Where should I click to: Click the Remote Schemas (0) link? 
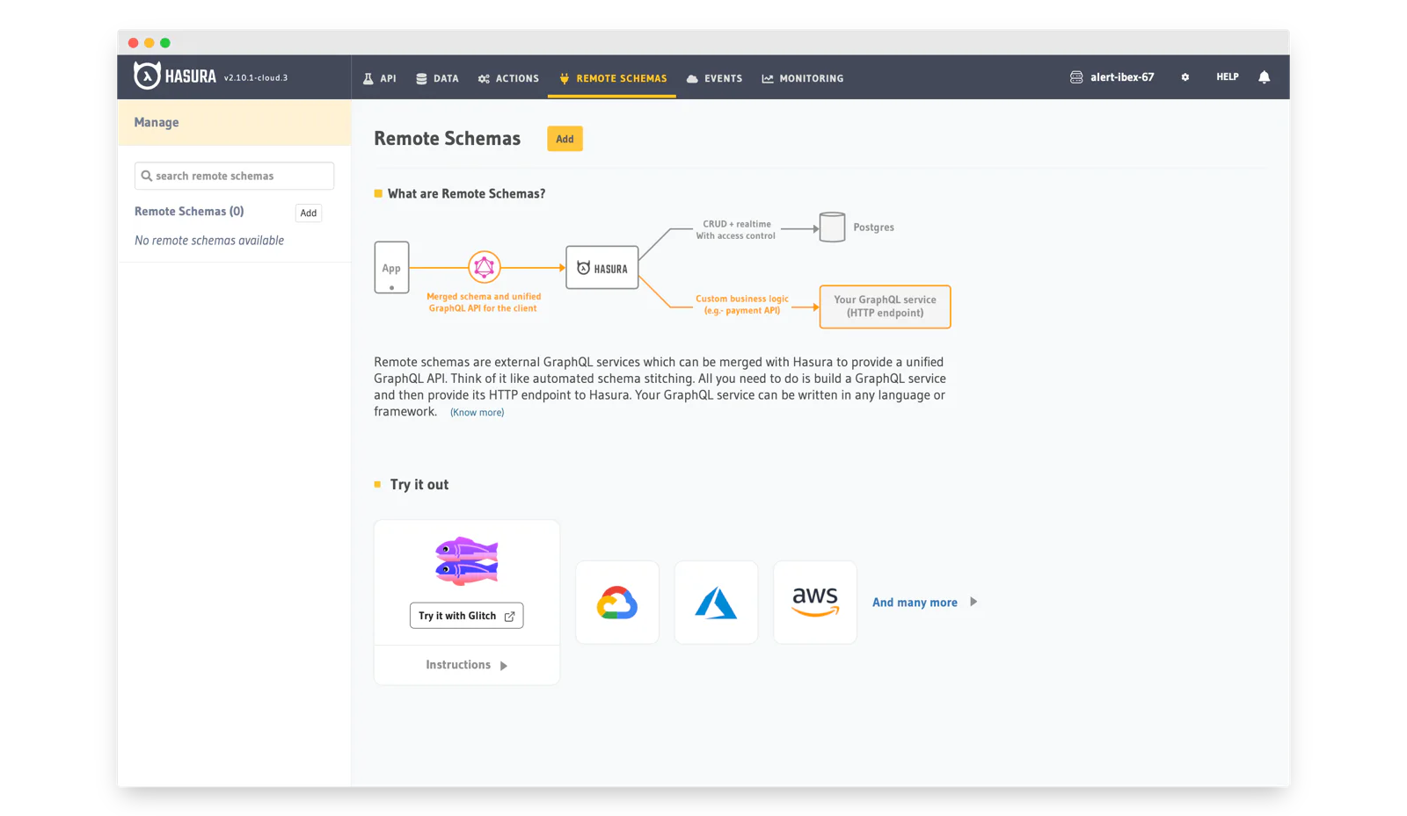[189, 211]
